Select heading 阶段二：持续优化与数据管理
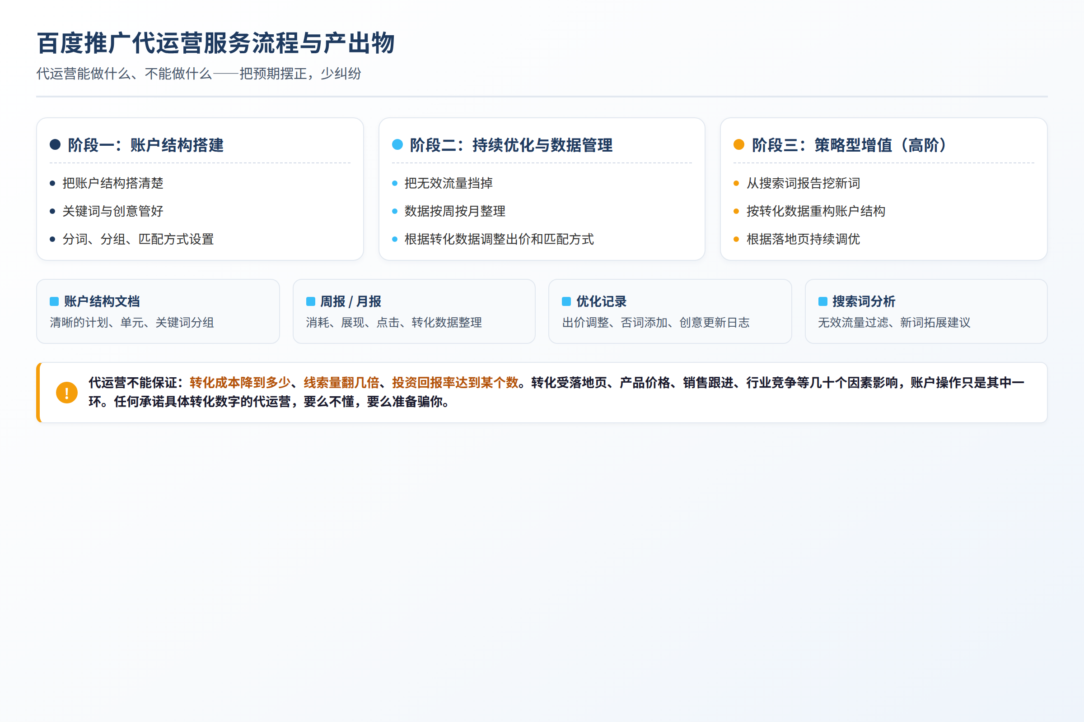The height and width of the screenshot is (722, 1084). point(511,145)
